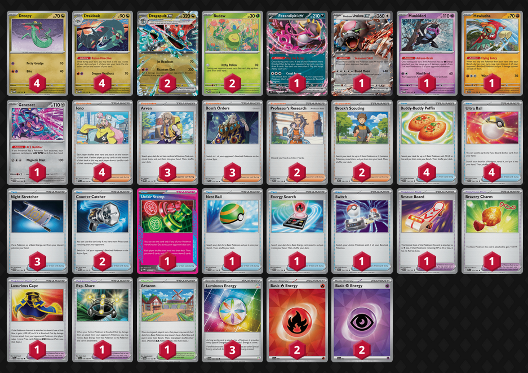This screenshot has height=373, width=528.
Task: Click the count badge on Basic Psychic Energy
Action: coord(362,350)
